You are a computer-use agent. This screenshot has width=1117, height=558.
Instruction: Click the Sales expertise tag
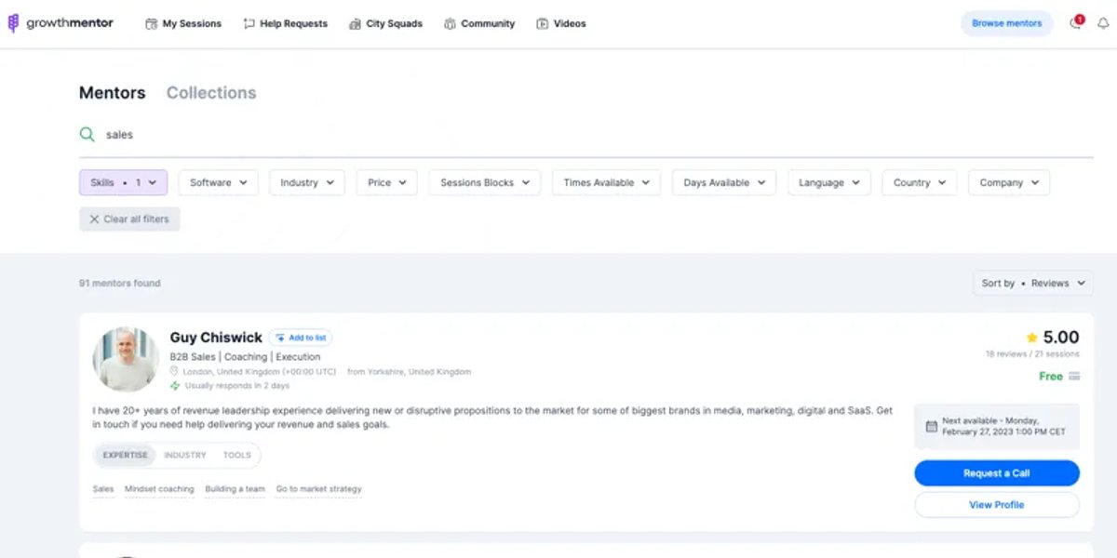click(103, 489)
